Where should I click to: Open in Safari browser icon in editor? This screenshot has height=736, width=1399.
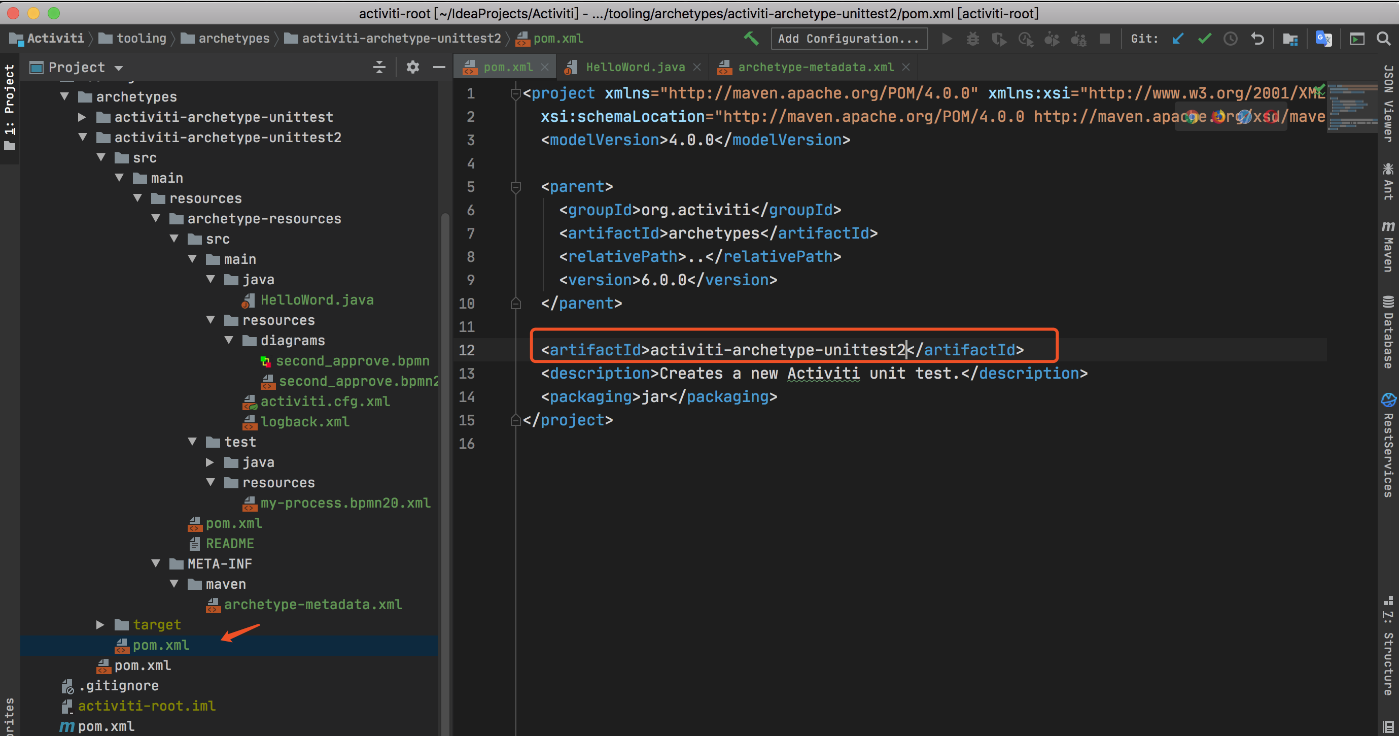click(x=1244, y=116)
